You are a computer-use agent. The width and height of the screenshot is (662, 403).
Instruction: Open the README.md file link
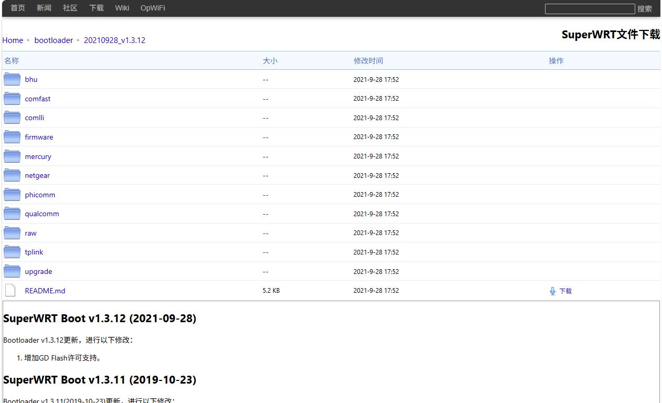click(x=45, y=291)
